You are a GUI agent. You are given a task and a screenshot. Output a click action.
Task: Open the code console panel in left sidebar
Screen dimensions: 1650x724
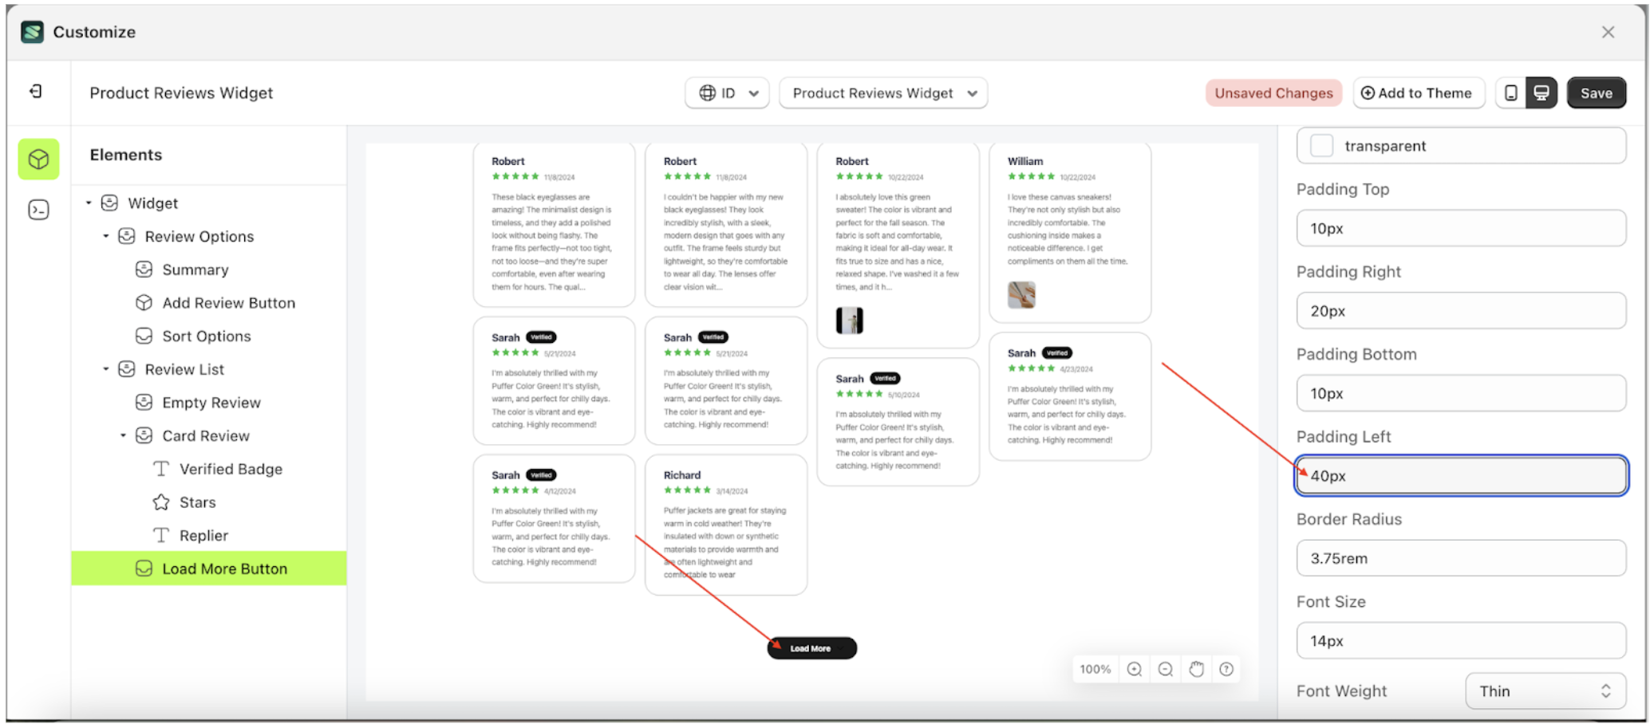coord(37,208)
